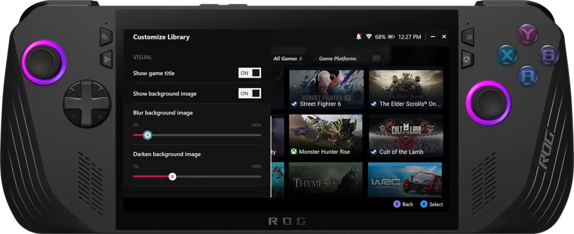The width and height of the screenshot is (574, 234).
Task: Click the "Show background image" label
Action: point(165,94)
